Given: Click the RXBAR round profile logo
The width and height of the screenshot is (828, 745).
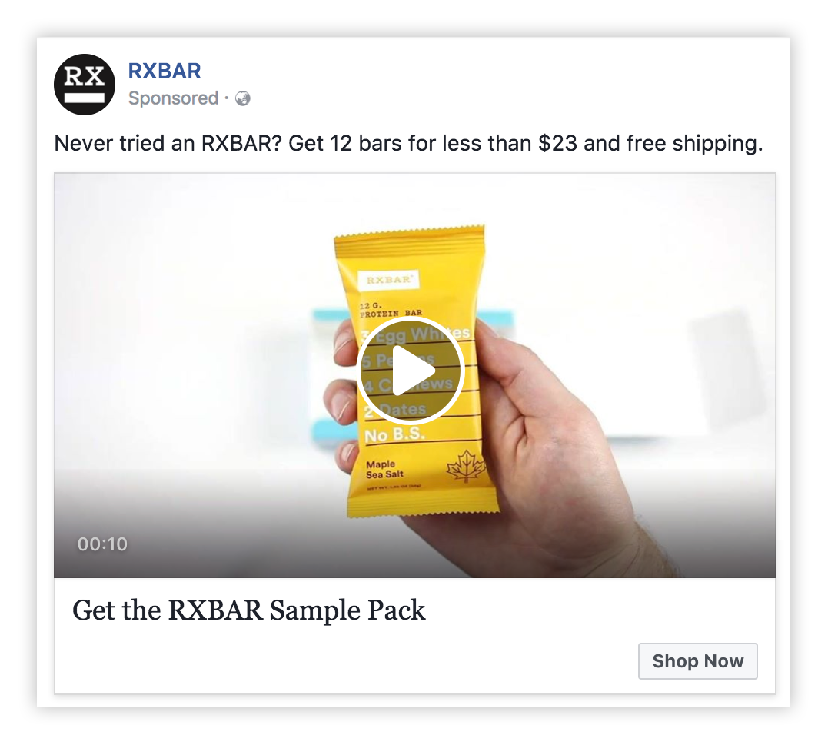Looking at the screenshot, I should tap(85, 85).
